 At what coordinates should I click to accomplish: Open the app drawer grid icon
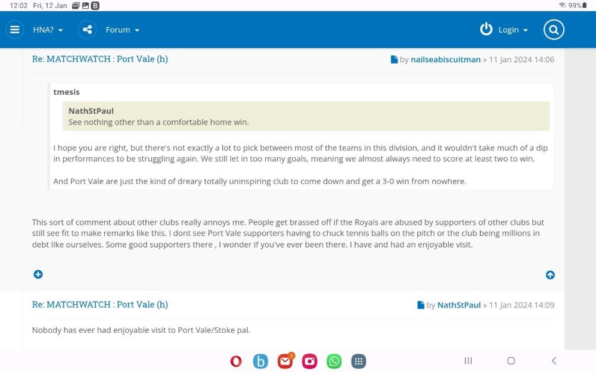[358, 361]
